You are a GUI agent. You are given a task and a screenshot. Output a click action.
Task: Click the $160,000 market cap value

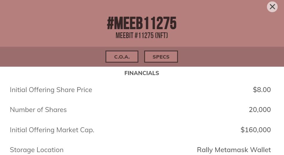pos(256,130)
